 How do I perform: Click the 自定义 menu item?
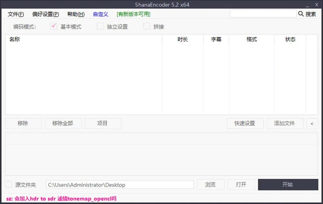(x=100, y=14)
